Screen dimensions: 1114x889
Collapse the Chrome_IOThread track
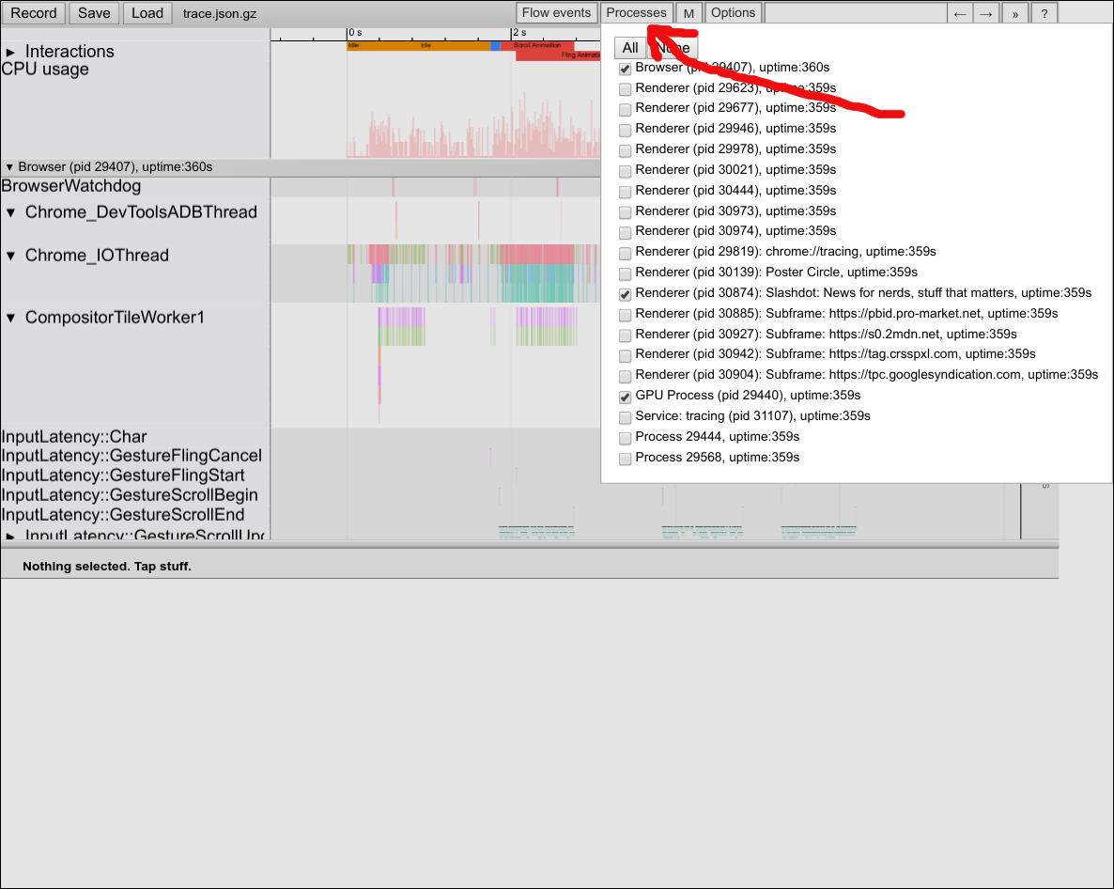coord(11,257)
